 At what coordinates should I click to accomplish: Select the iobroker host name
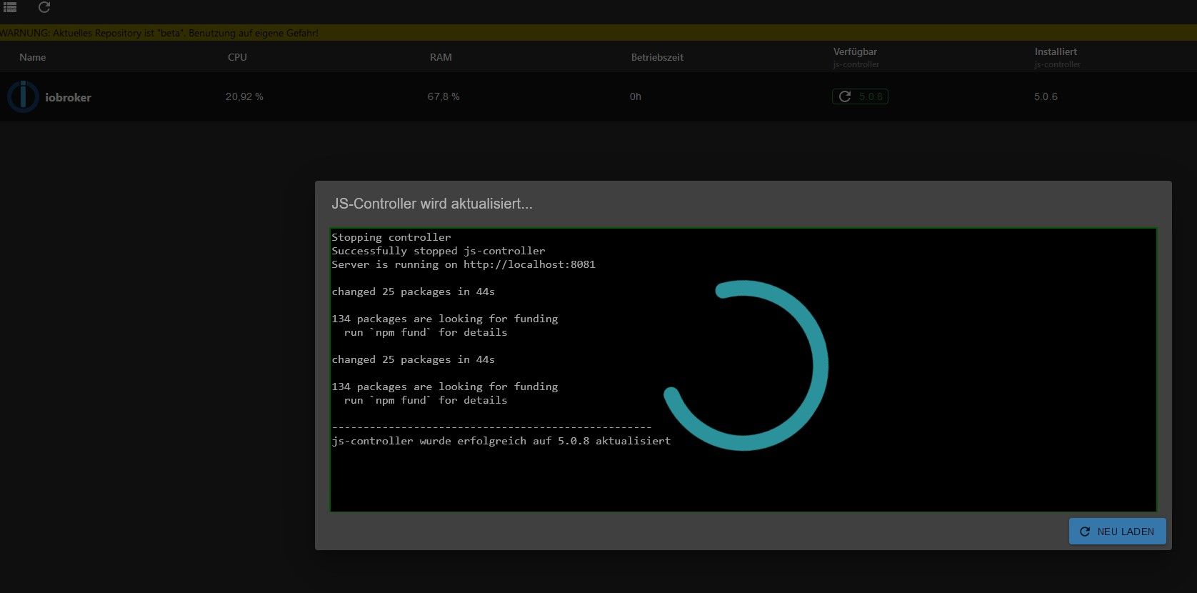68,97
